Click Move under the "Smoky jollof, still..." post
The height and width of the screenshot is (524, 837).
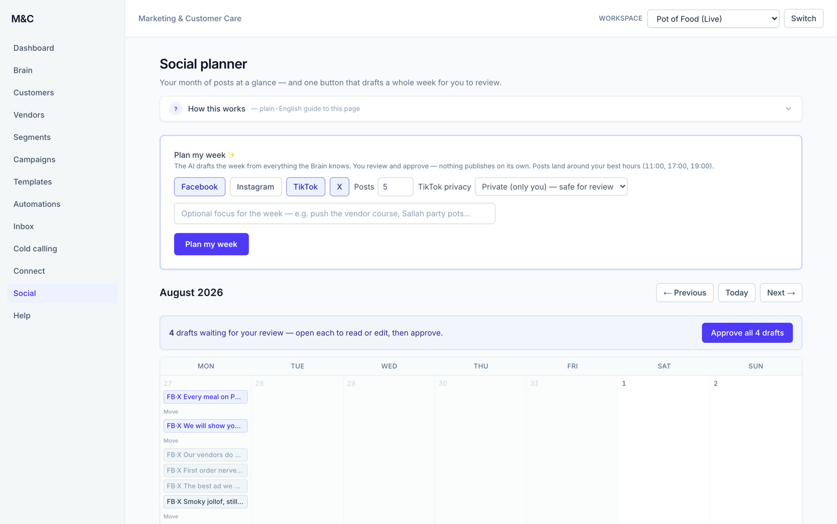coord(171,516)
